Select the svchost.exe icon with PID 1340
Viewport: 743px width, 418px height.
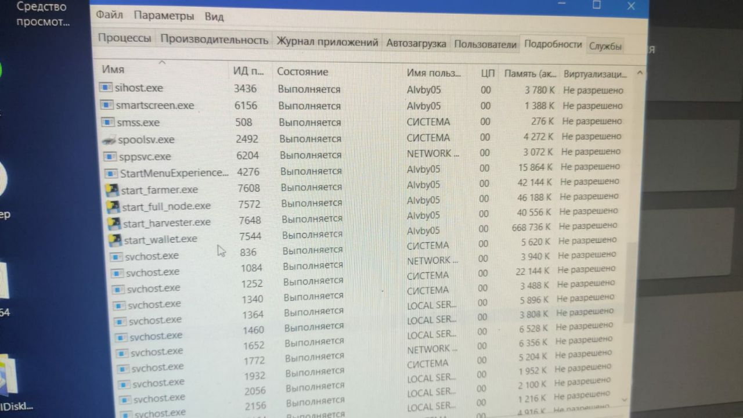[120, 304]
